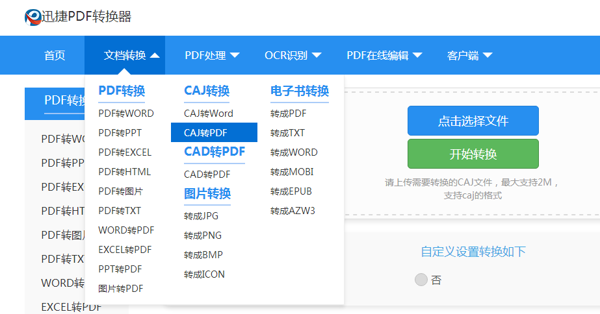Open the sidebar PDF转换 header tab
This screenshot has height=314, width=600.
[x=55, y=104]
